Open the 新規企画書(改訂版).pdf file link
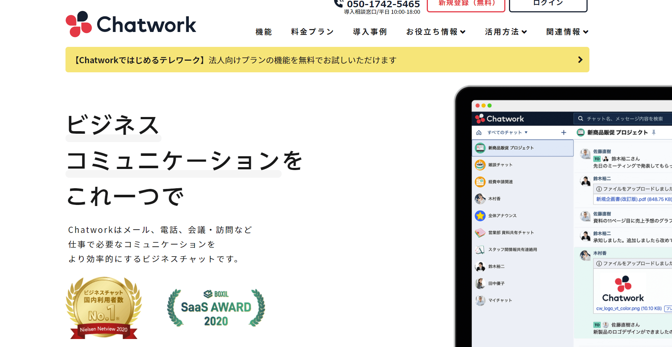 pos(633,199)
